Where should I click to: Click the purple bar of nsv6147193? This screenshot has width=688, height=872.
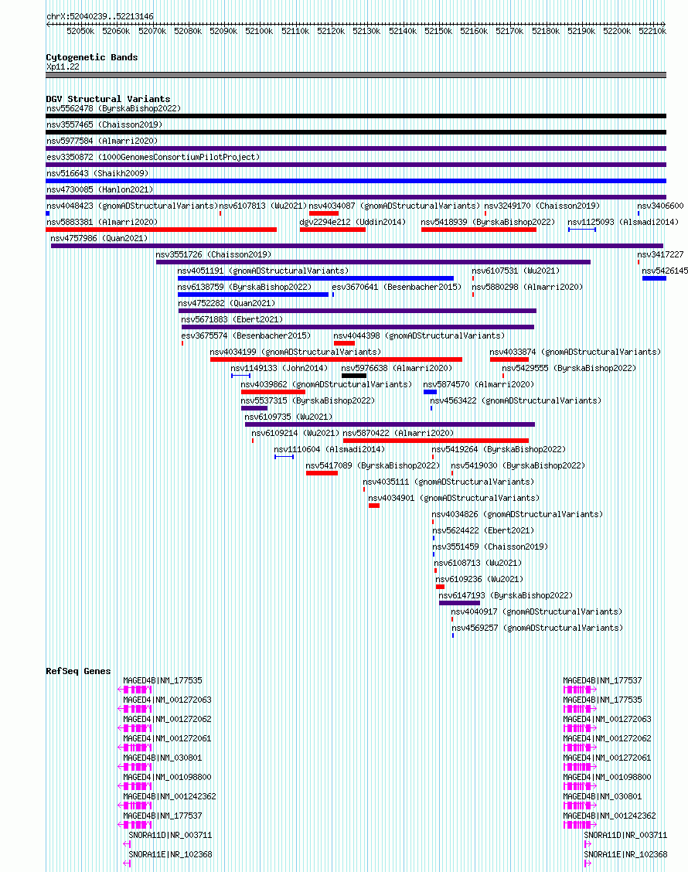[459, 603]
